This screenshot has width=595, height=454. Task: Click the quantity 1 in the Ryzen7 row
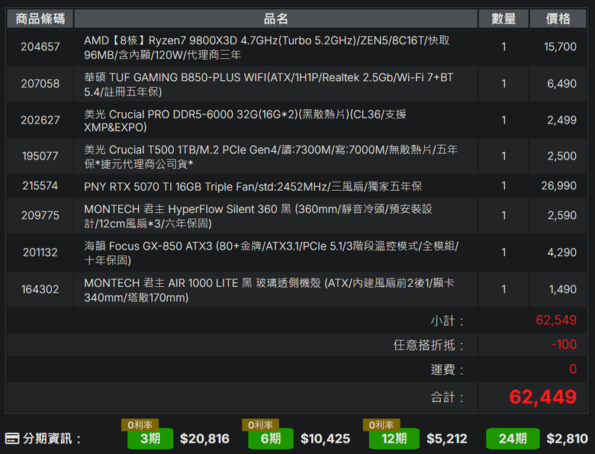pos(503,47)
